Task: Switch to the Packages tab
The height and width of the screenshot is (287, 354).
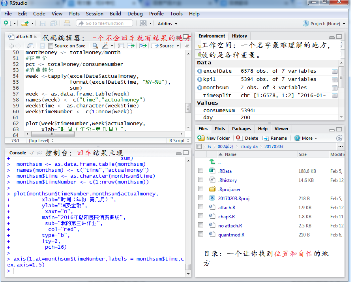Action: click(x=241, y=129)
